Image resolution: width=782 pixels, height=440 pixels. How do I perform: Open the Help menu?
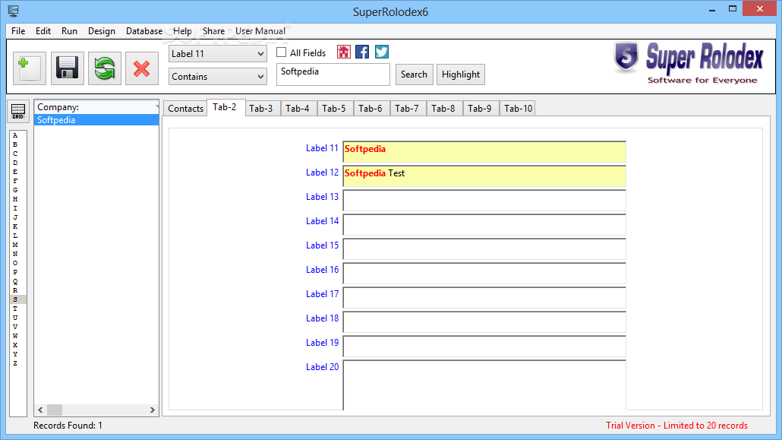coord(182,31)
